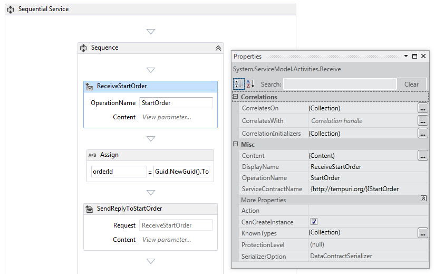Image resolution: width=435 pixels, height=274 pixels.
Task: Open CorrelationInitializers ellipsis button
Action: pyautogui.click(x=422, y=134)
